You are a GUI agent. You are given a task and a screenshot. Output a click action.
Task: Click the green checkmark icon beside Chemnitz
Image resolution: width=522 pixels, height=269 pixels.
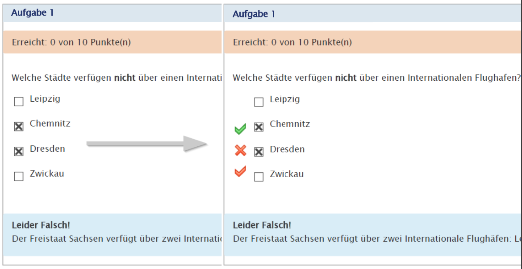tap(240, 129)
